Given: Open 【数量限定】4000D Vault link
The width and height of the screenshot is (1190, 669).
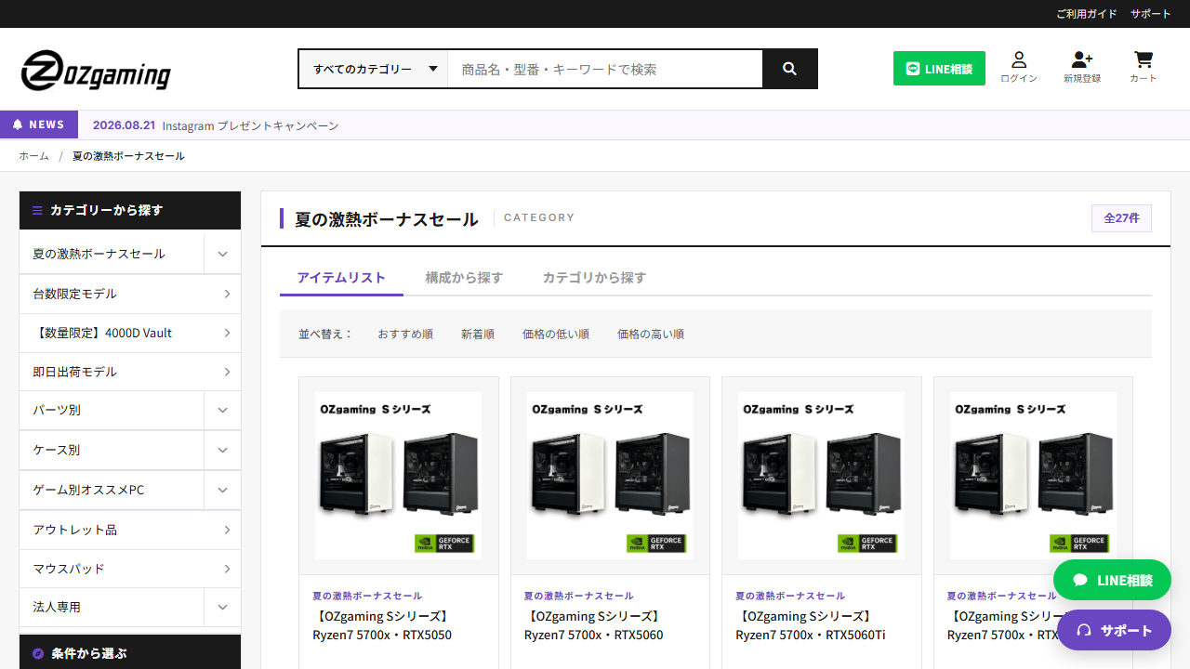Looking at the screenshot, I should 130,333.
